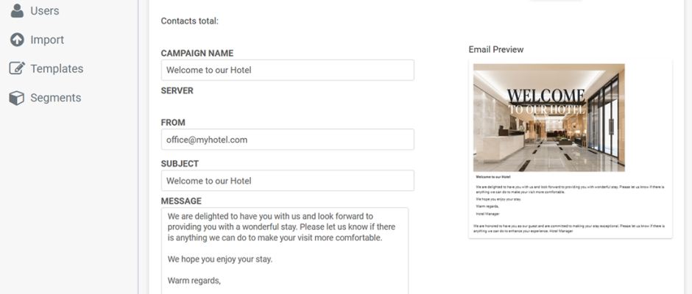Screen dimensions: 692x294
Task: Click the hotel lobby image in the Email Preview
Action: 549,118
